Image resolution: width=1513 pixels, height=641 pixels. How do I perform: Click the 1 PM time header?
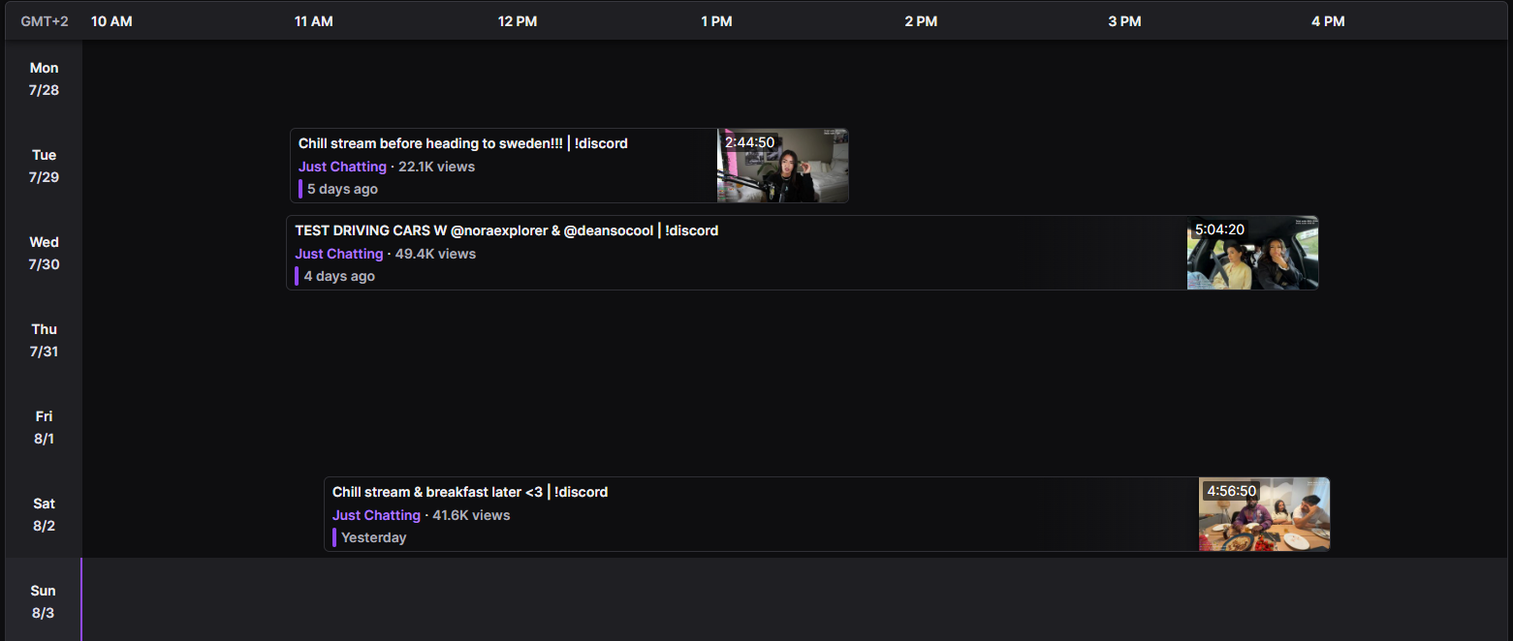tap(716, 21)
